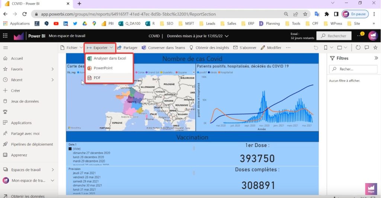Open Favoris in the sidebar
The height and width of the screenshot is (198, 381).
(x=16, y=69)
